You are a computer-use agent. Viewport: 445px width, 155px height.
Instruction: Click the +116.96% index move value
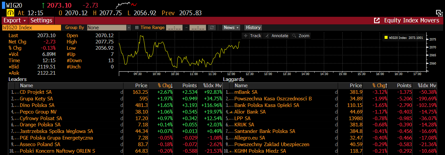pos(212,105)
